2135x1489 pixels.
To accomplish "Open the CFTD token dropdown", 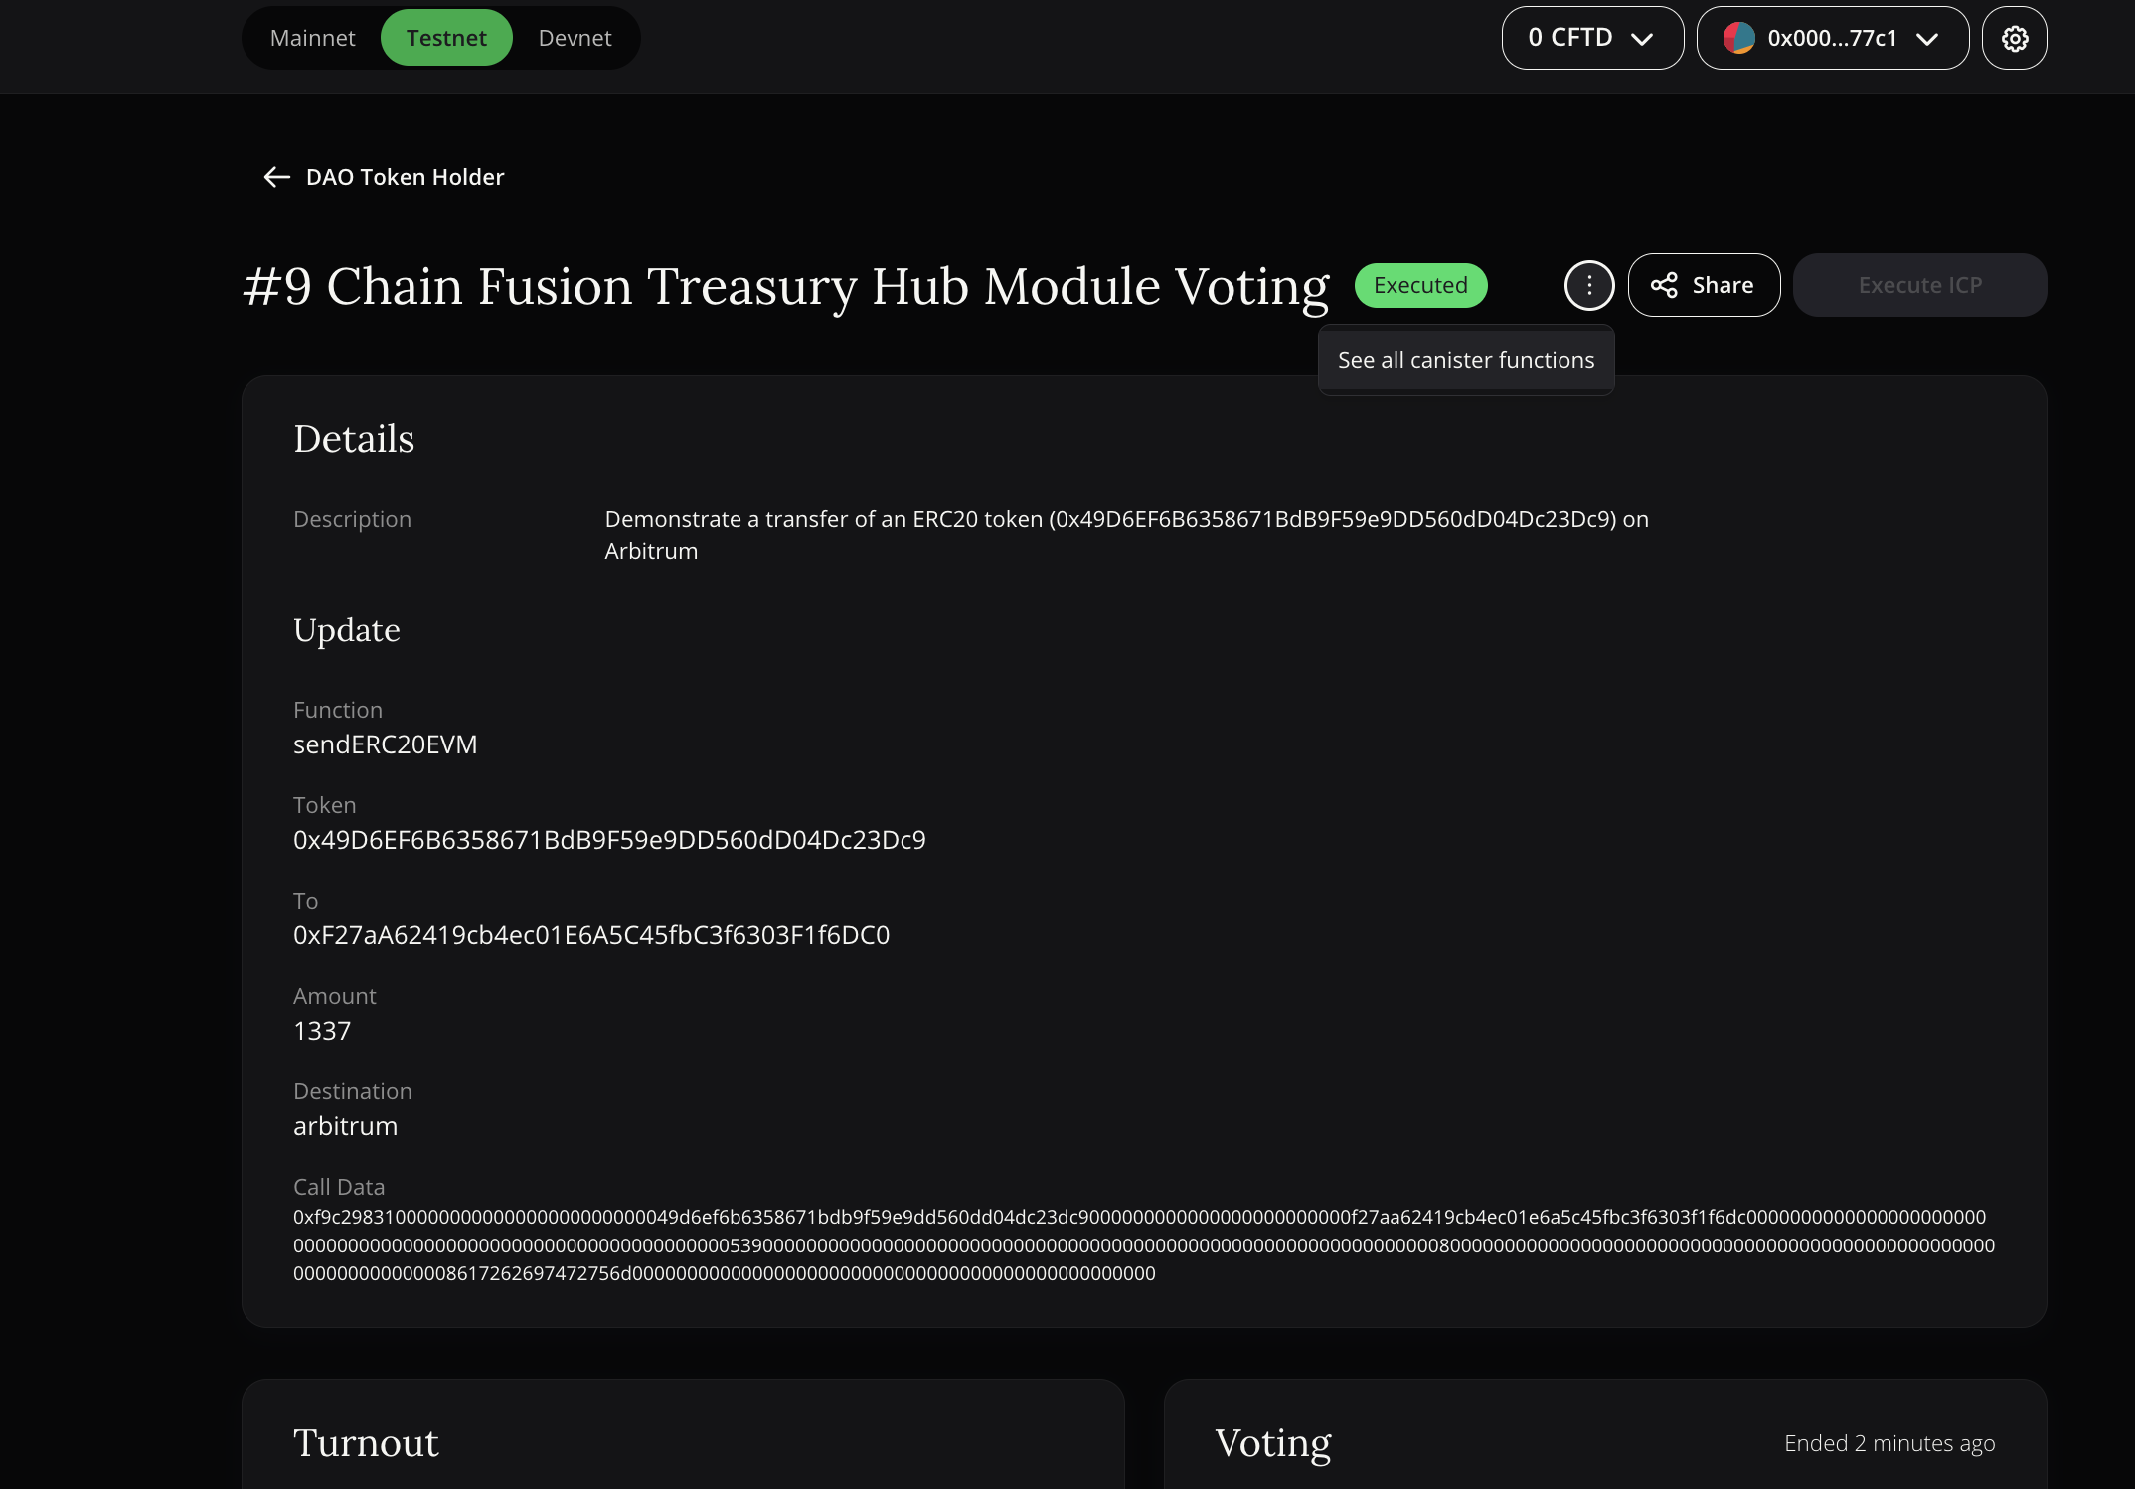I will pyautogui.click(x=1591, y=38).
